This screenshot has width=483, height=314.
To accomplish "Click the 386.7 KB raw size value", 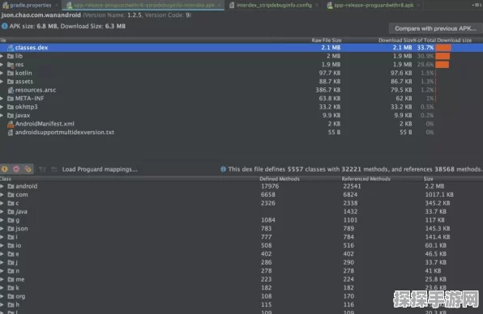I will pyautogui.click(x=327, y=90).
